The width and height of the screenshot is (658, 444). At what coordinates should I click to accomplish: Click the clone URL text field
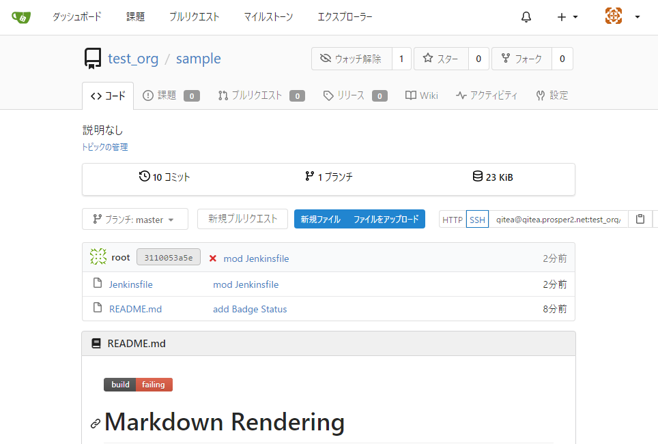tap(558, 220)
